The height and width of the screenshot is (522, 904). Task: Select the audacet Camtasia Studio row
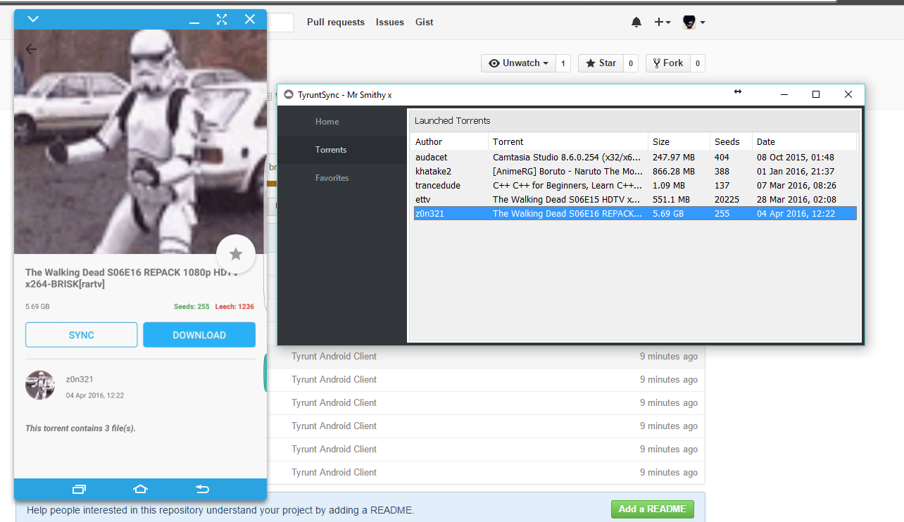click(x=635, y=158)
